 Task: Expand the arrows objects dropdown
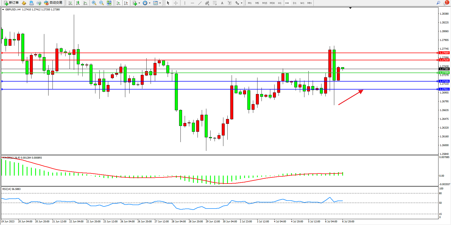point(241,3)
